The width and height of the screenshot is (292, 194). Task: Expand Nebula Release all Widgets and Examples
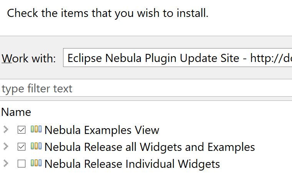pos(5,146)
